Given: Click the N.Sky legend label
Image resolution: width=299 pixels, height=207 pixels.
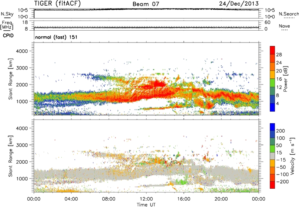Looking at the screenshot, I should (7, 14).
